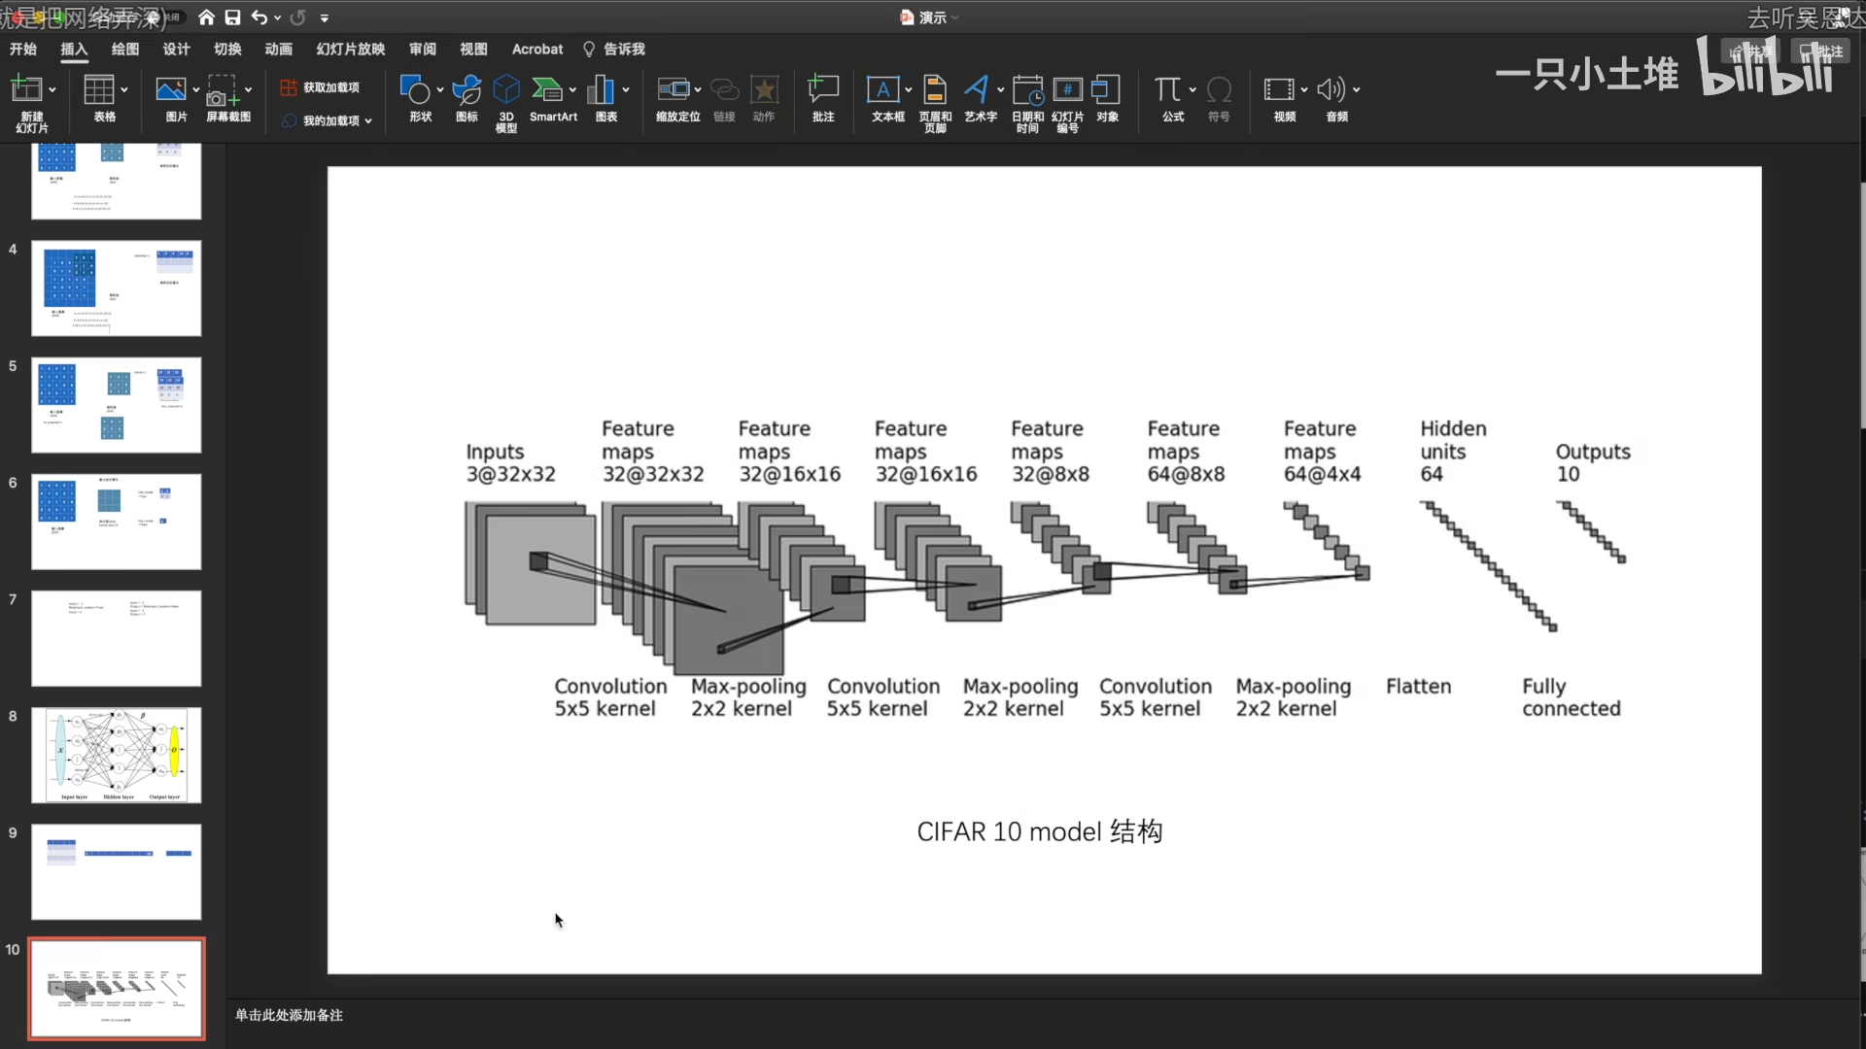Switch to the 设计 ribbon tab

click(x=176, y=49)
